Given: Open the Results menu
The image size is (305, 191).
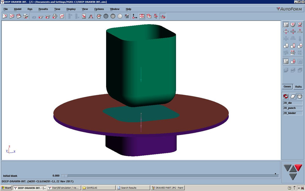Looking at the screenshot, I should pyautogui.click(x=43, y=9).
